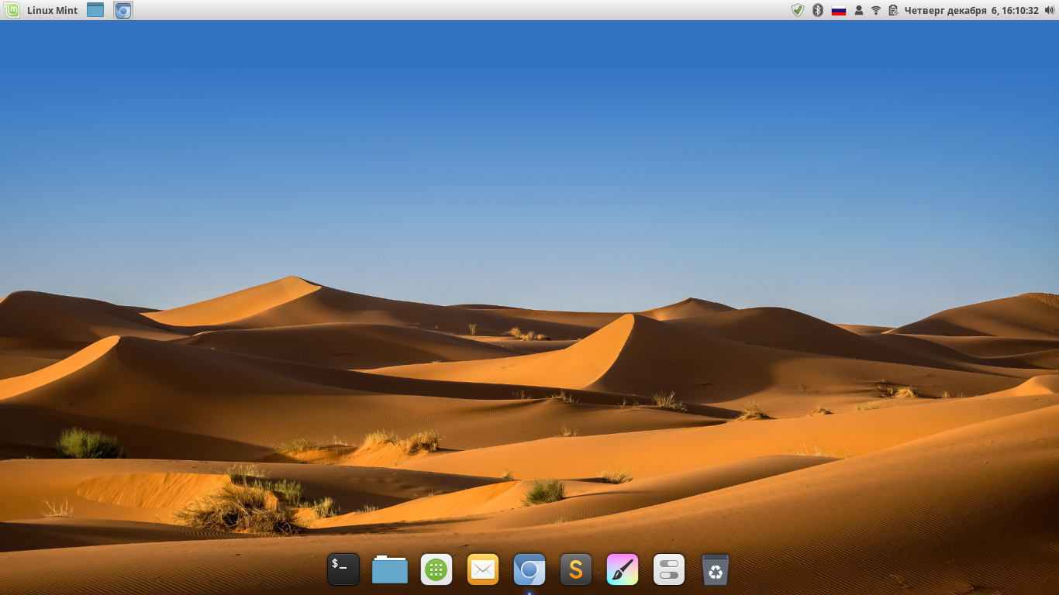The width and height of the screenshot is (1059, 595).
Task: Click the Chromium browser icon in dock
Action: coord(529,569)
